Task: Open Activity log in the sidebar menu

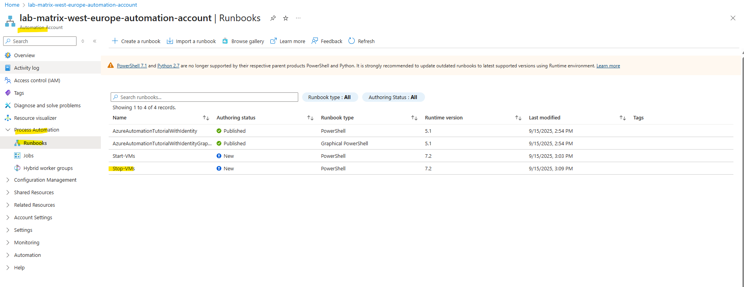Action: click(27, 68)
